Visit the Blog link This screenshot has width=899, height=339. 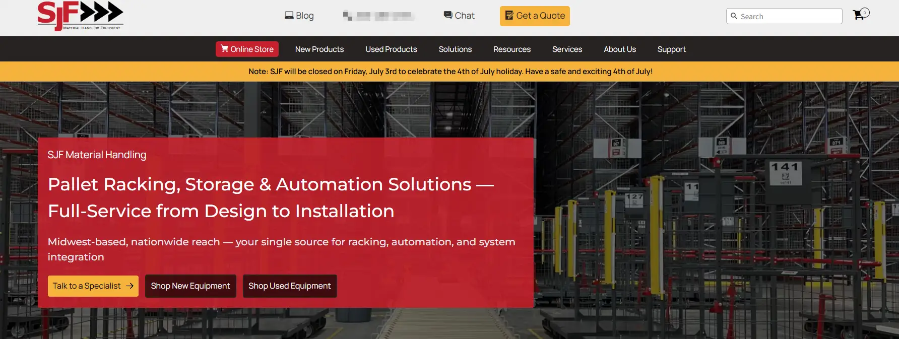(299, 16)
